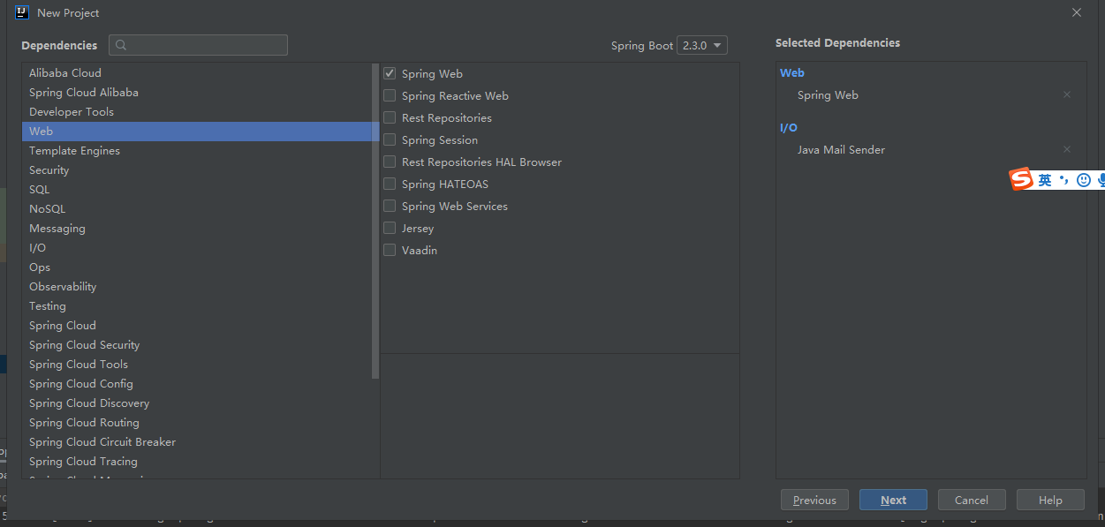Image resolution: width=1105 pixels, height=527 pixels.
Task: Select the Spring Cloud Tools category
Action: coord(197,364)
